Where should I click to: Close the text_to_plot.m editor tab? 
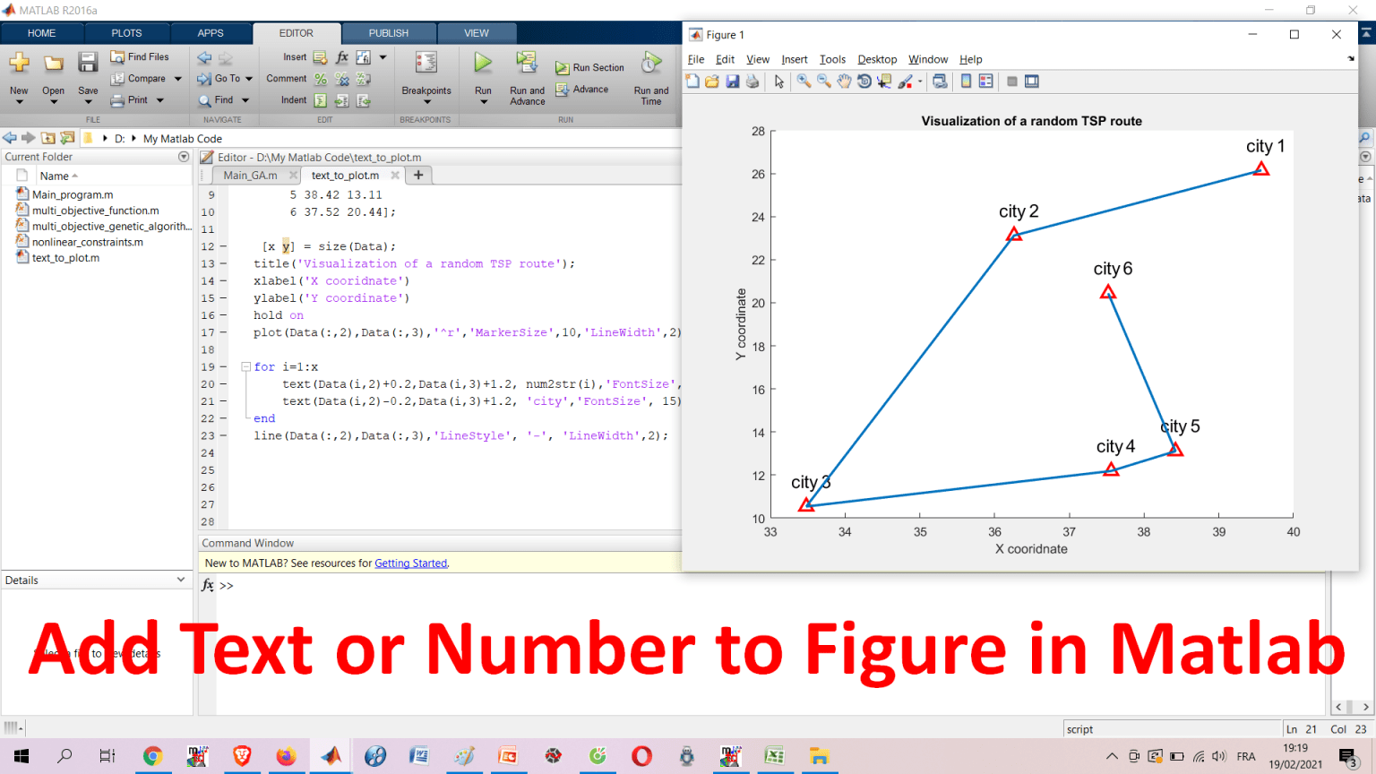tap(395, 176)
